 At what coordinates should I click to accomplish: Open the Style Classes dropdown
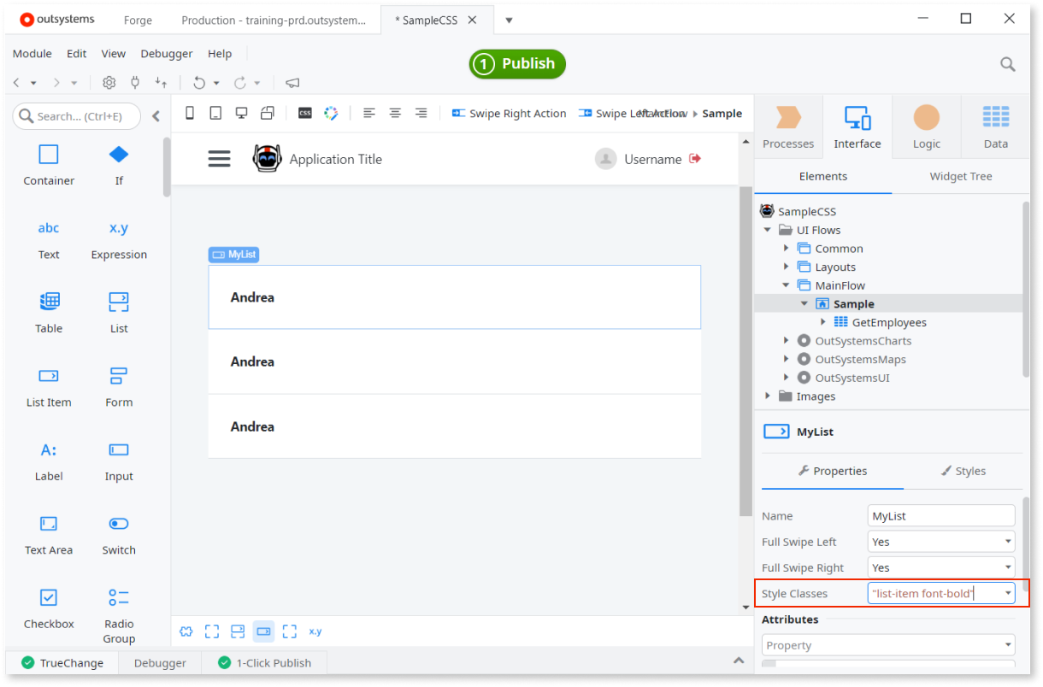point(1009,593)
